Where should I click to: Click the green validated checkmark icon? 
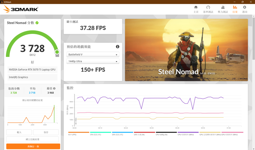pyautogui.click(x=37, y=23)
